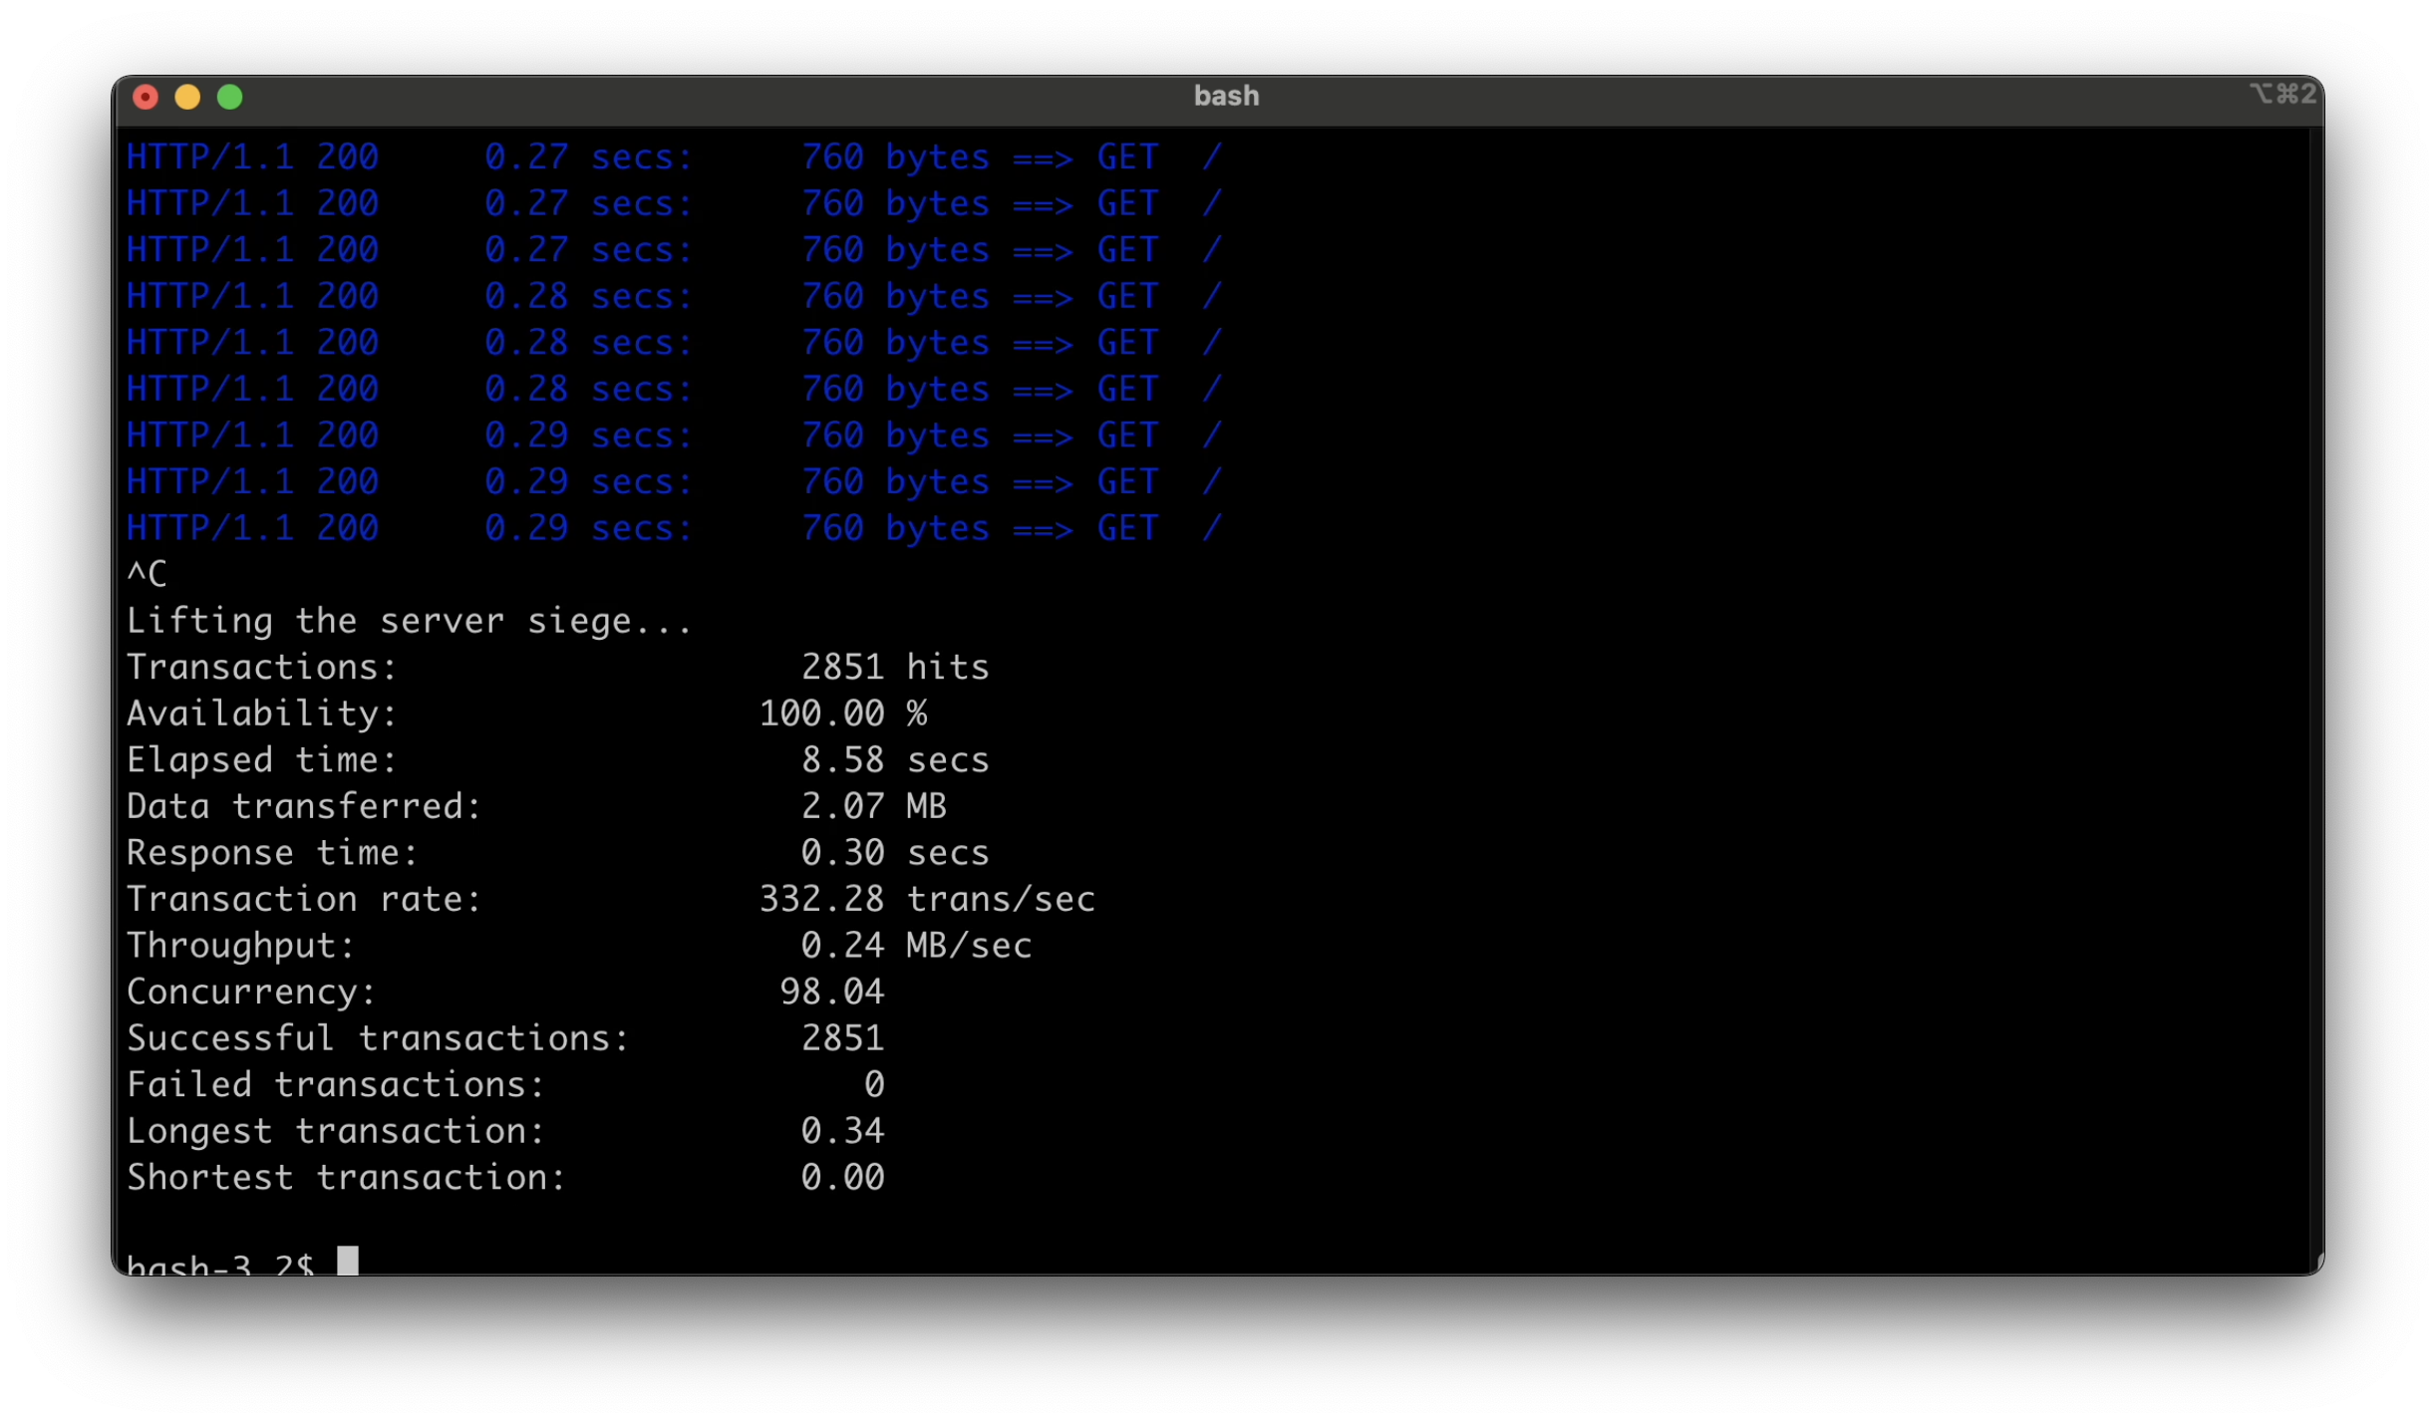Select the "0.34" longest transaction value

coord(843,1131)
